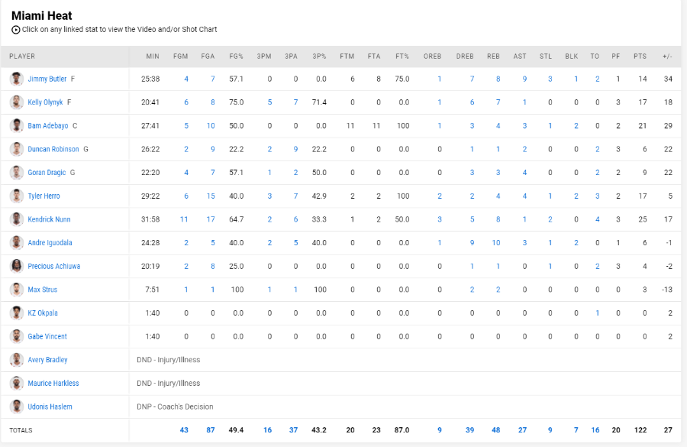Screen dimensions: 687x447
Task: Open Maurice Harkless's player link
Action: tap(53, 384)
